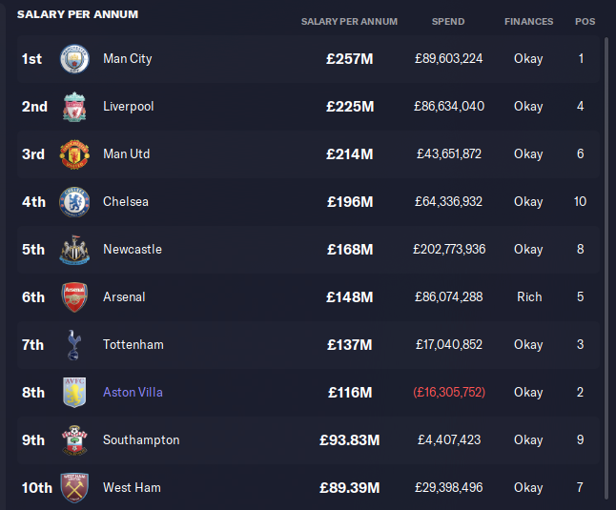The image size is (616, 510).
Task: Sort table by Spend column header
Action: point(448,21)
